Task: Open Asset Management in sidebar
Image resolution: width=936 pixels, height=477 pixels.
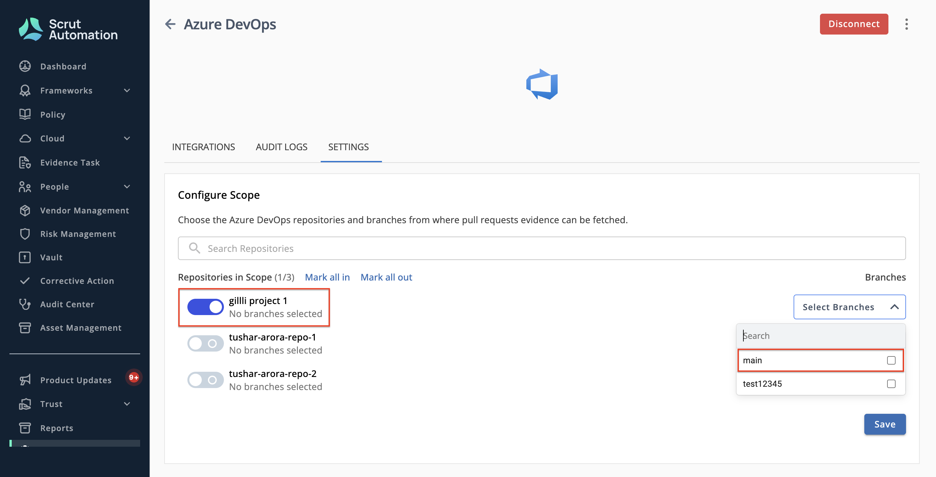Action: (x=81, y=328)
